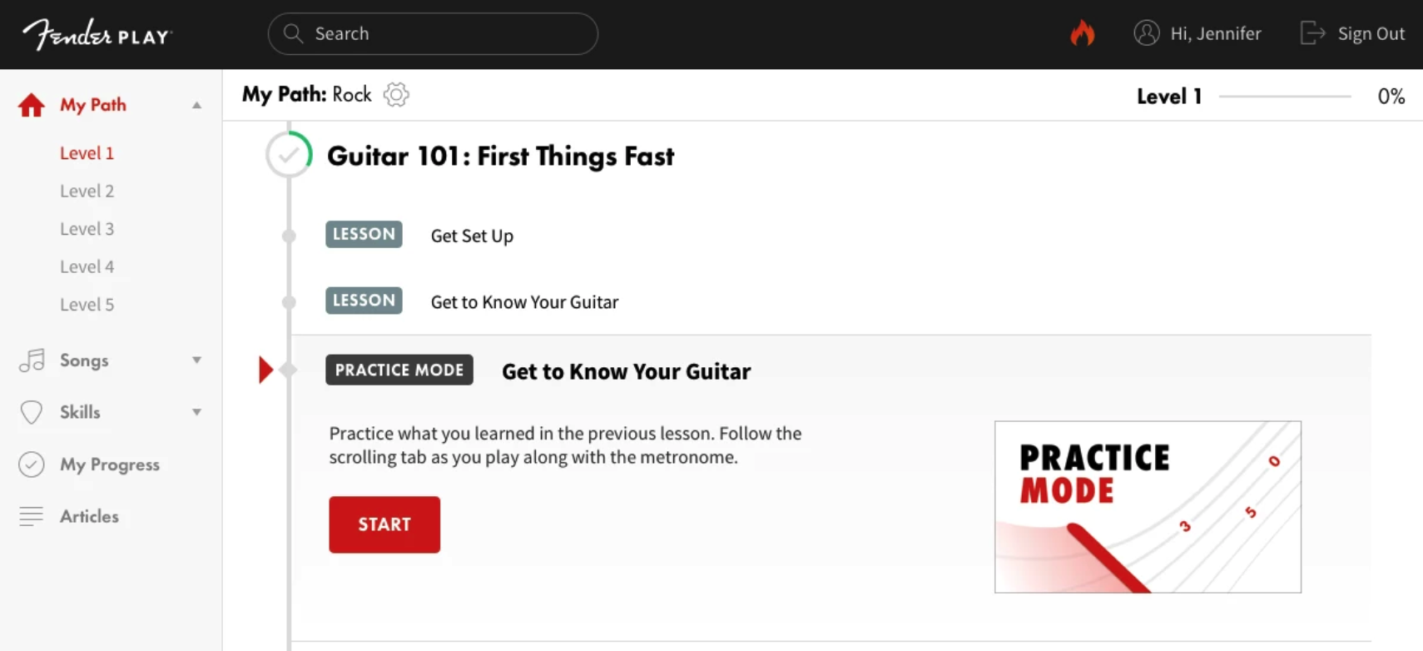
Task: Click the Fender Play logo
Action: pyautogui.click(x=97, y=34)
